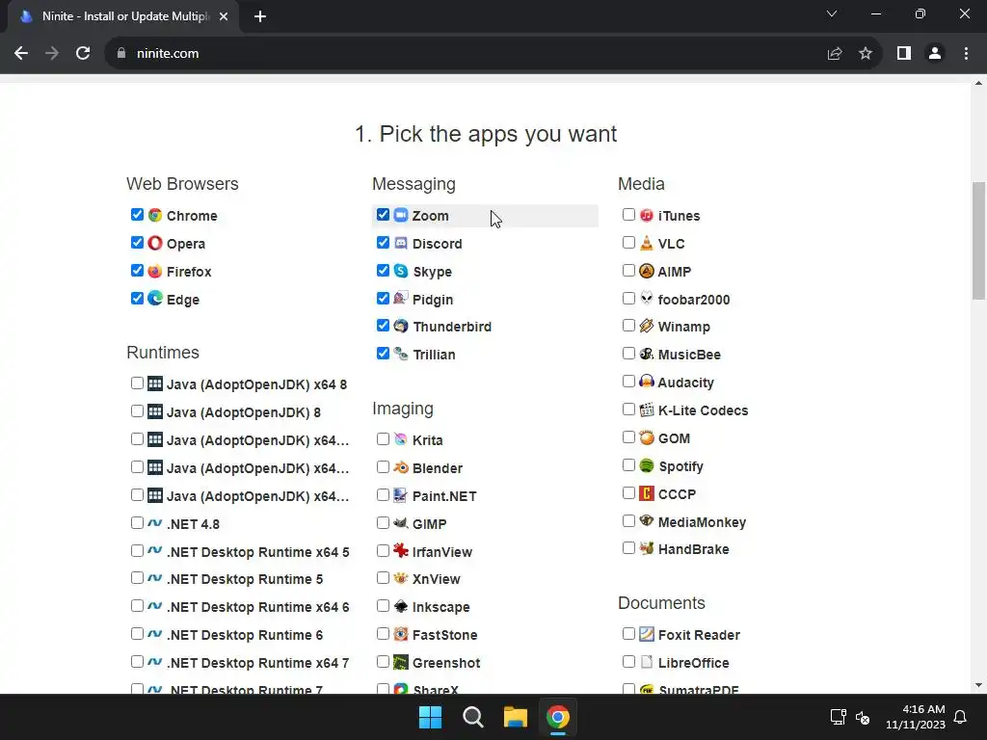Click the Skype app icon

tap(401, 271)
